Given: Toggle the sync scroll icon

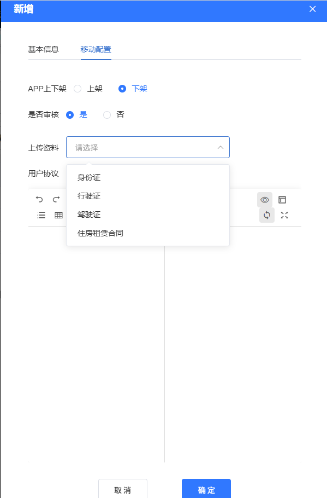Looking at the screenshot, I should [267, 215].
